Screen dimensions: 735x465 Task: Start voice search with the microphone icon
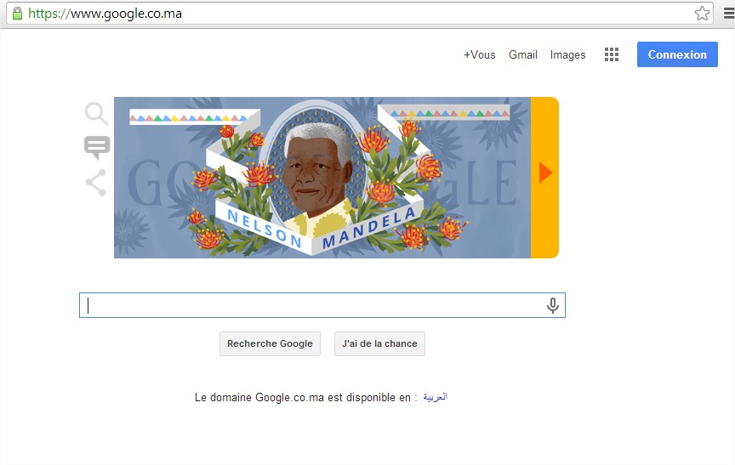coord(553,305)
